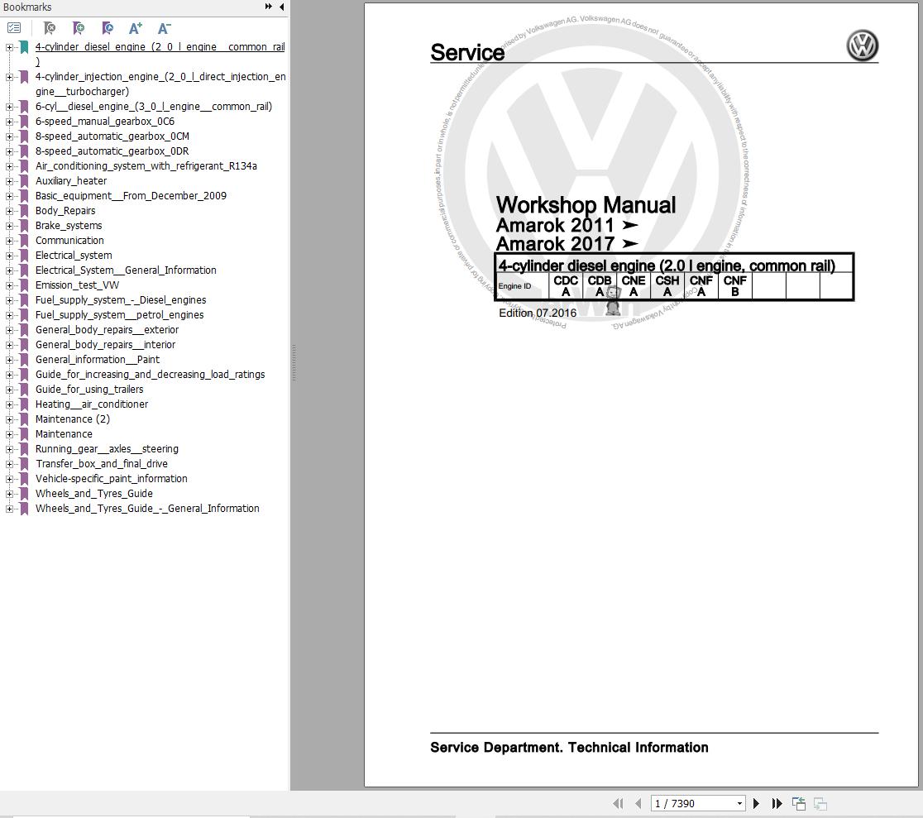Viewport: 923px width, 818px height.
Task: Click the CNF B engine ID cell
Action: click(x=734, y=286)
